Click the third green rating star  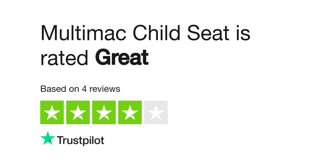104,112
